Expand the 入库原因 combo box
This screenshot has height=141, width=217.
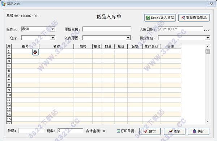128,38
